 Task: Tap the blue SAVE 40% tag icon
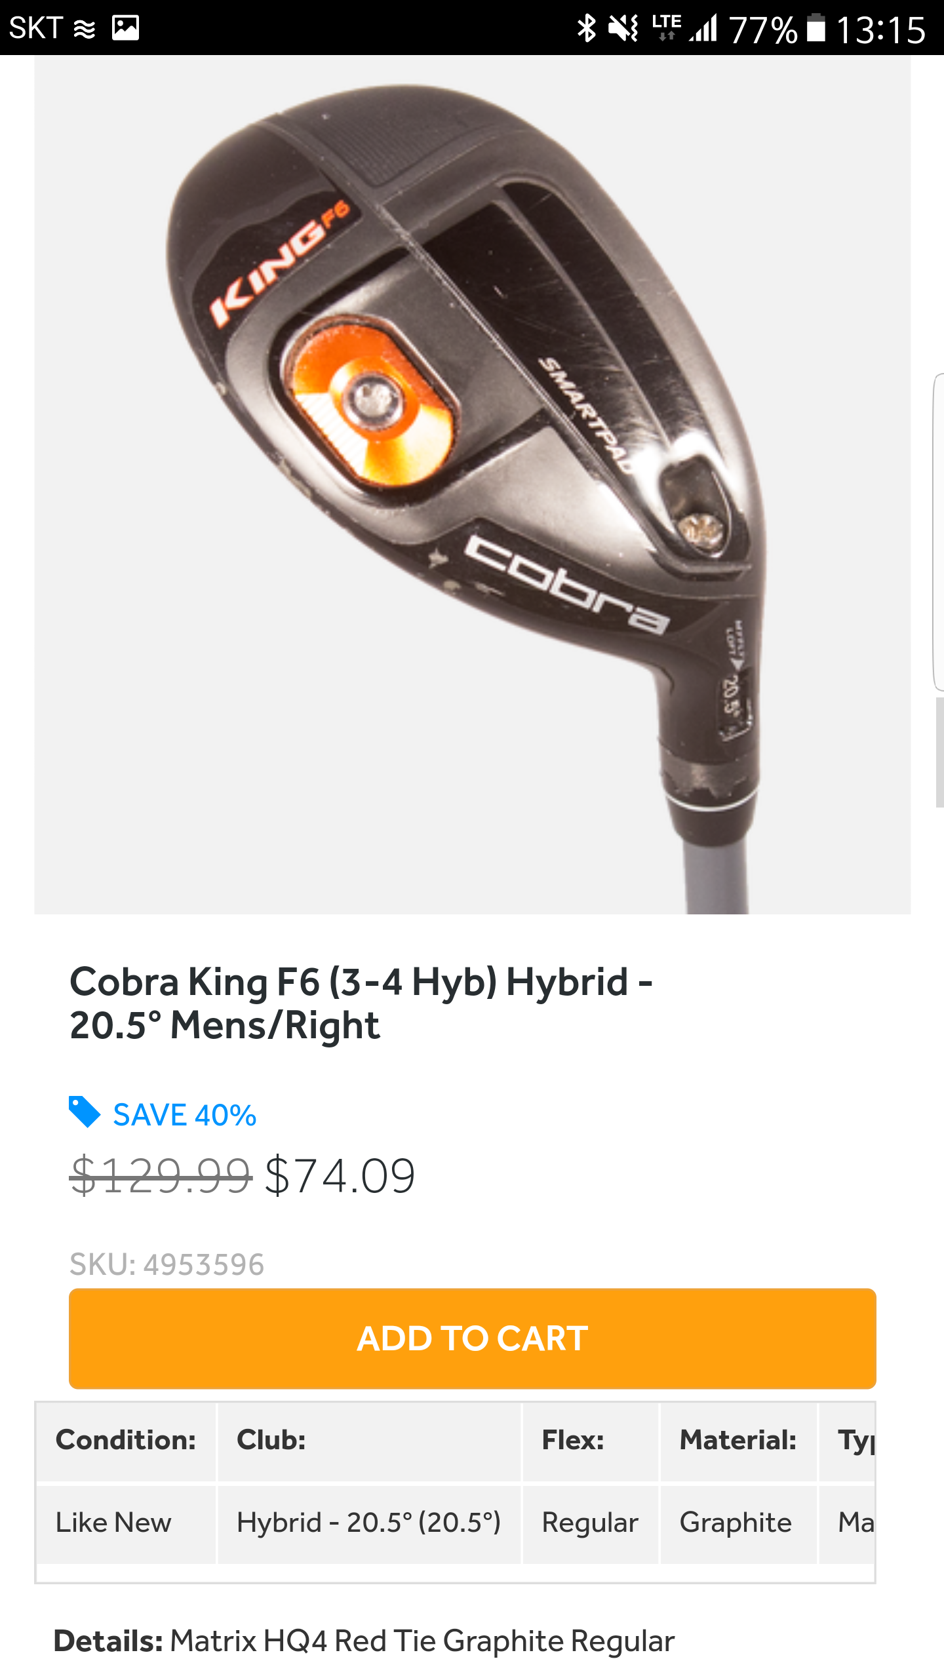[85, 1112]
